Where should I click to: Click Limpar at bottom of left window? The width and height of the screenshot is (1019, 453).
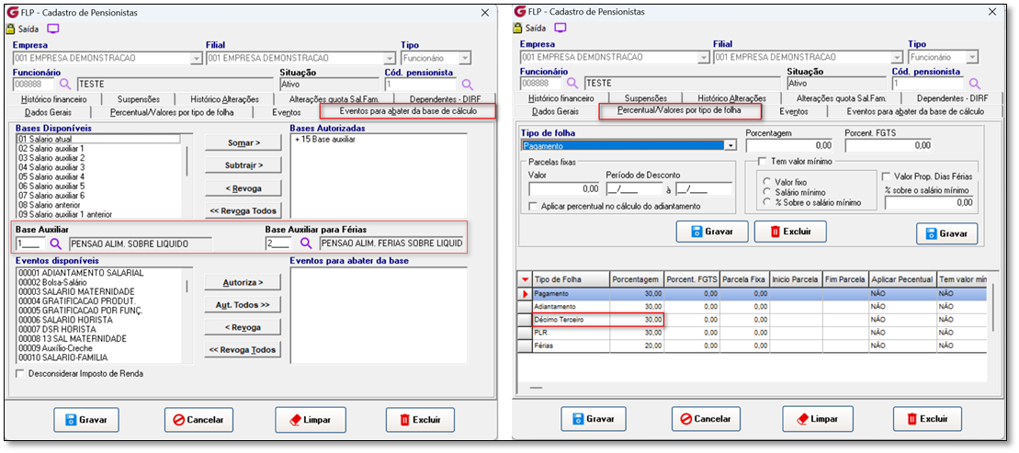pos(310,420)
